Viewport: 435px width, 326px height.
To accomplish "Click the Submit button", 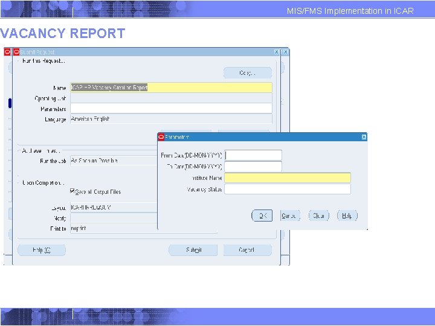I will 193,250.
